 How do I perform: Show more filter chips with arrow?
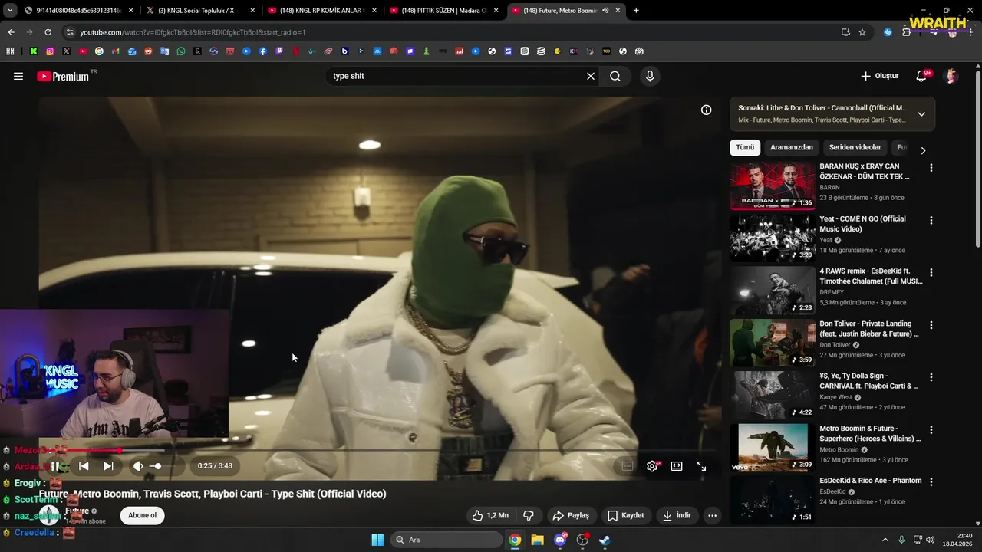(x=923, y=150)
